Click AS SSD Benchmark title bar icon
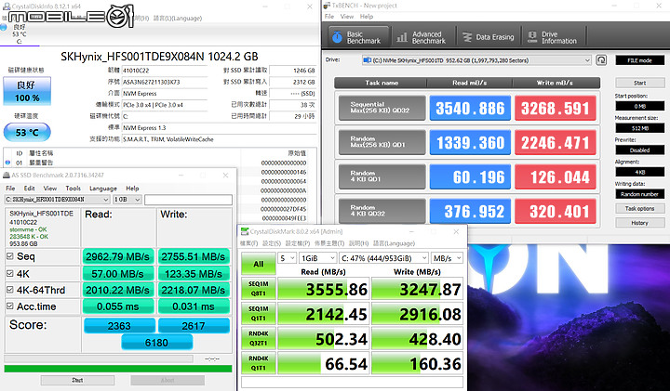 [x=7, y=176]
